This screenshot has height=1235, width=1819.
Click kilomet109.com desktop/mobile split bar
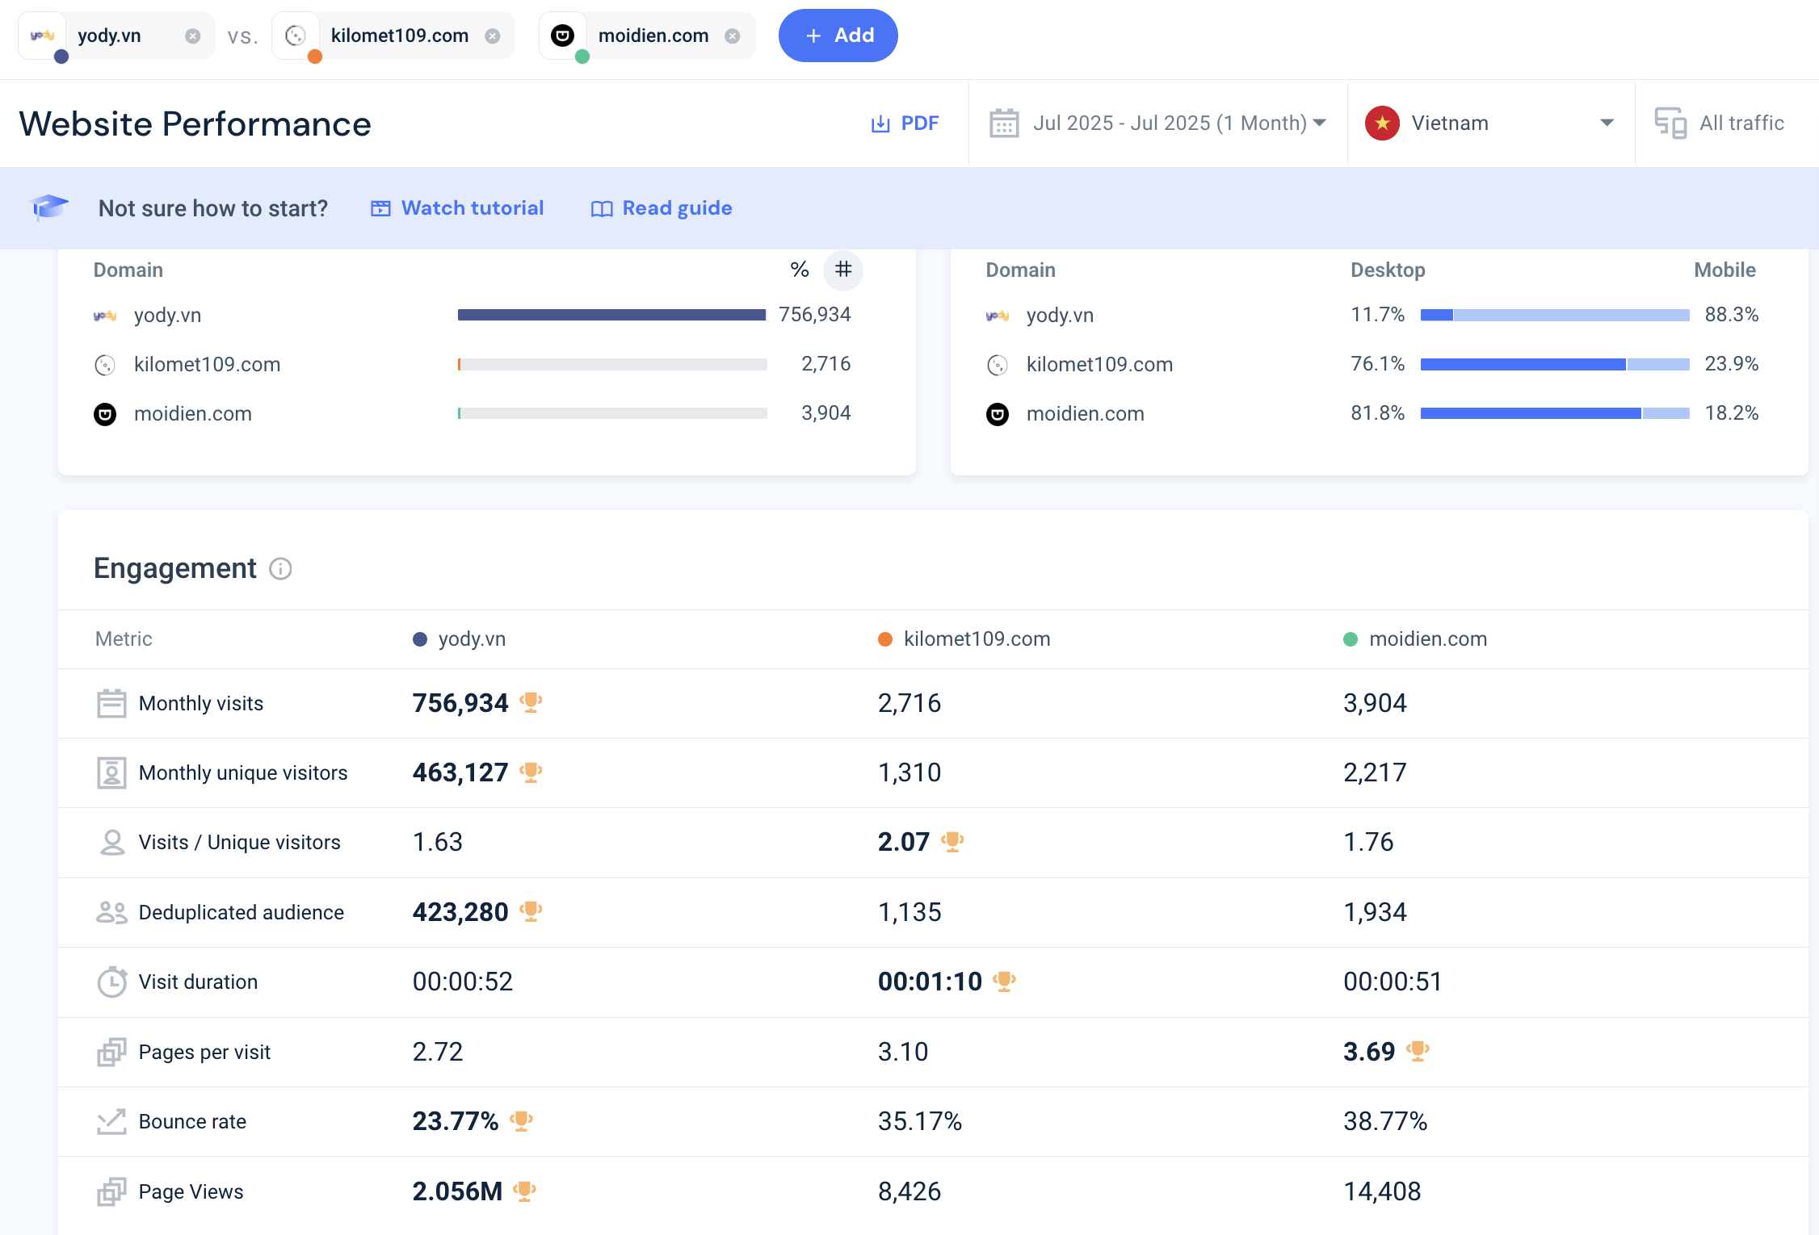(x=1555, y=364)
